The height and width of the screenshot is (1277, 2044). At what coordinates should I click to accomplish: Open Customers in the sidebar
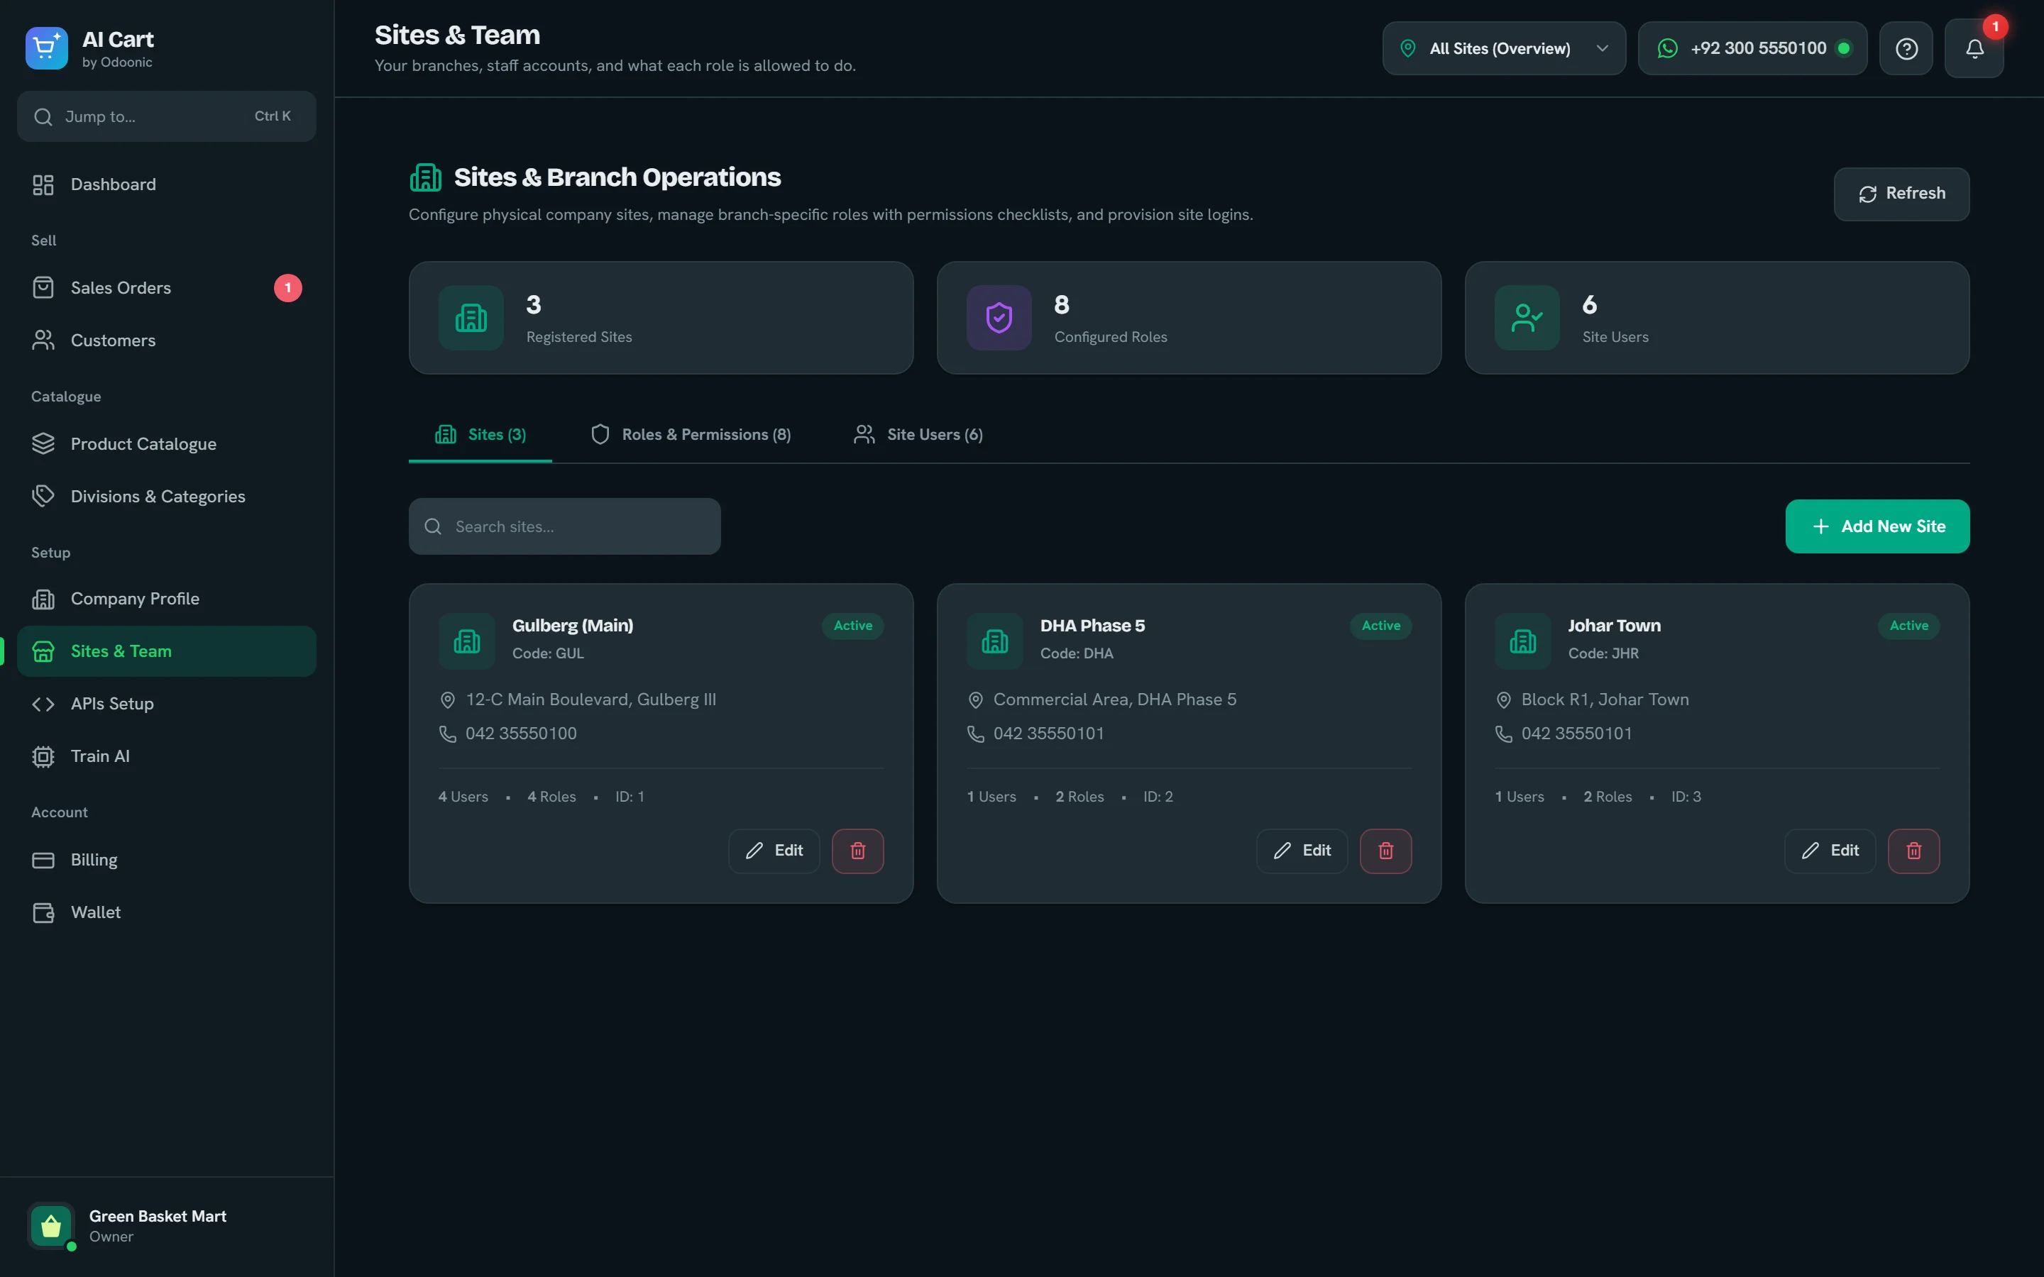pos(166,341)
